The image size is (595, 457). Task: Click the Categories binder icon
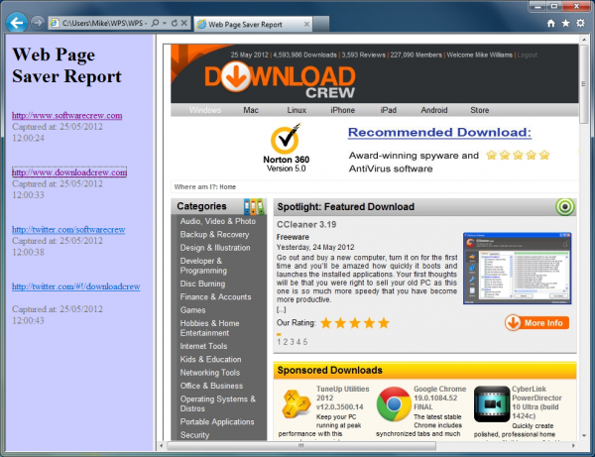254,206
